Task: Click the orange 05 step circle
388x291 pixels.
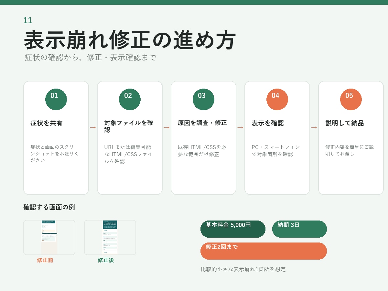Action: [351, 99]
